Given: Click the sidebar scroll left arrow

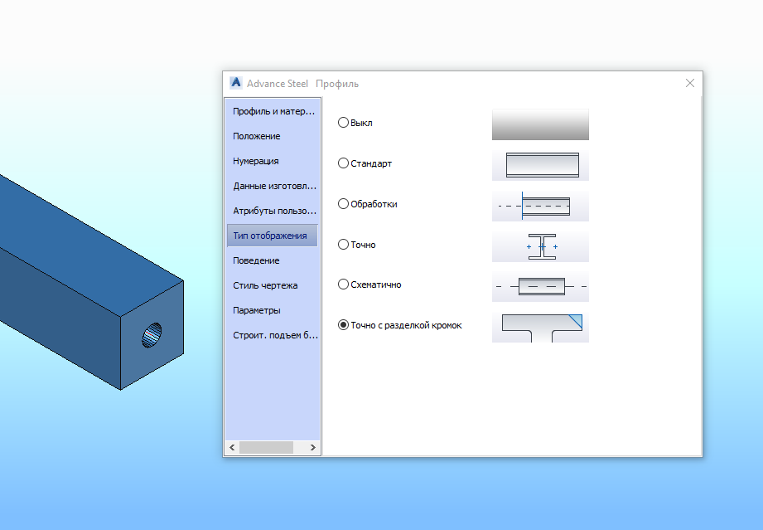Looking at the screenshot, I should [232, 447].
